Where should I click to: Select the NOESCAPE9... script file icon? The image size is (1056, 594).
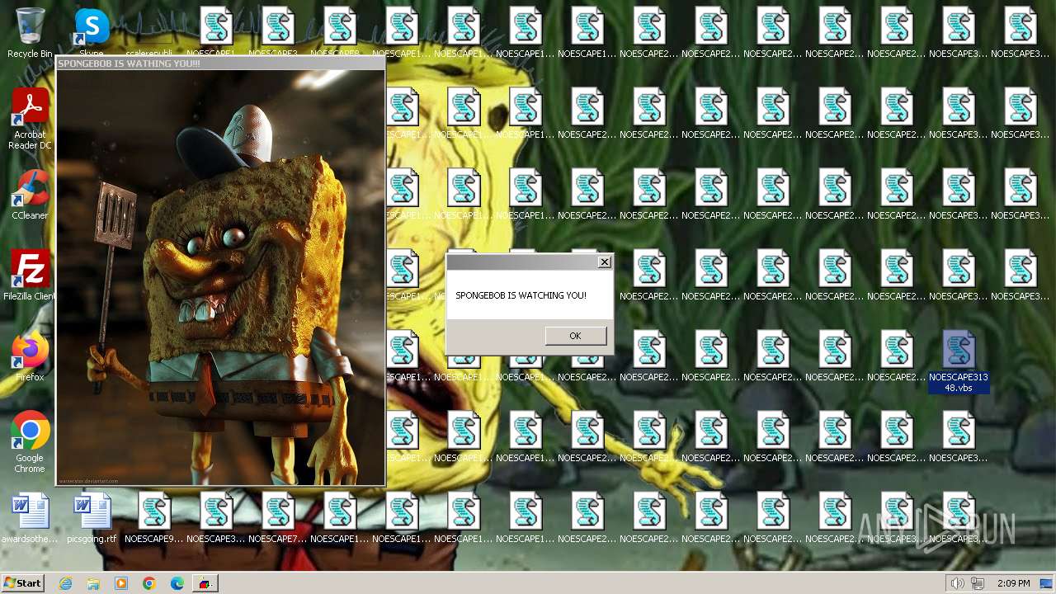(153, 518)
